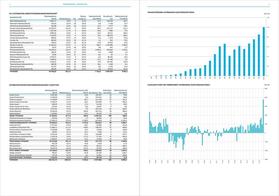Click the 'Osake Maailma' row name
The image size is (279, 196).
click(x=15, y=111)
